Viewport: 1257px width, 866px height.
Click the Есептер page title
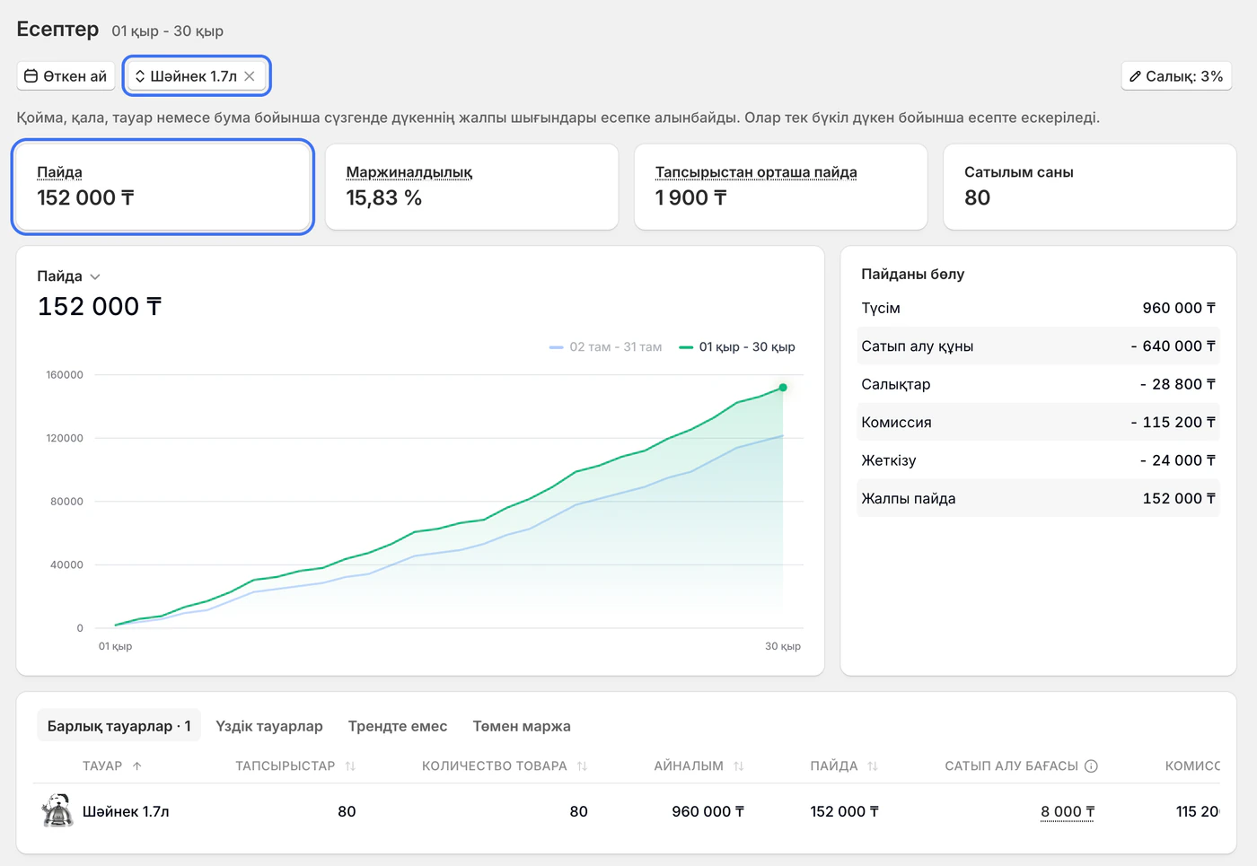tap(57, 29)
